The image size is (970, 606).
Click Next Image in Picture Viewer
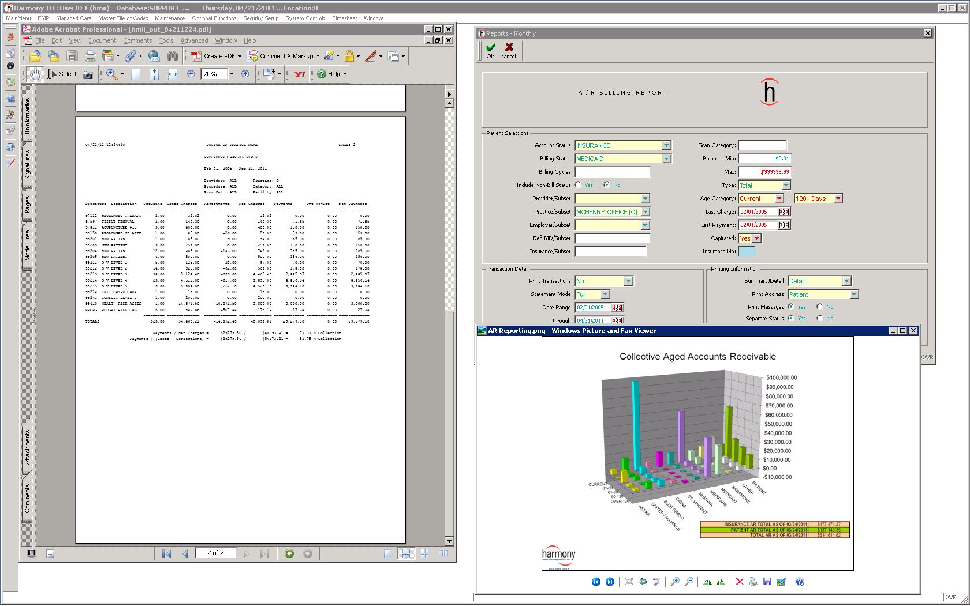610,582
